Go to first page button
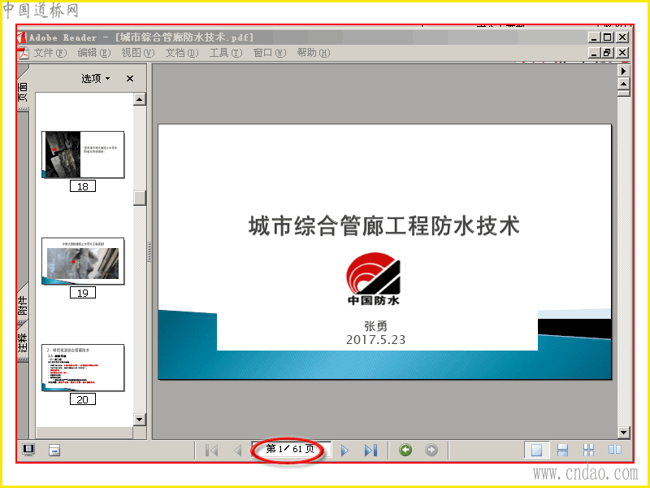Image resolution: width=650 pixels, height=488 pixels. pos(212,451)
